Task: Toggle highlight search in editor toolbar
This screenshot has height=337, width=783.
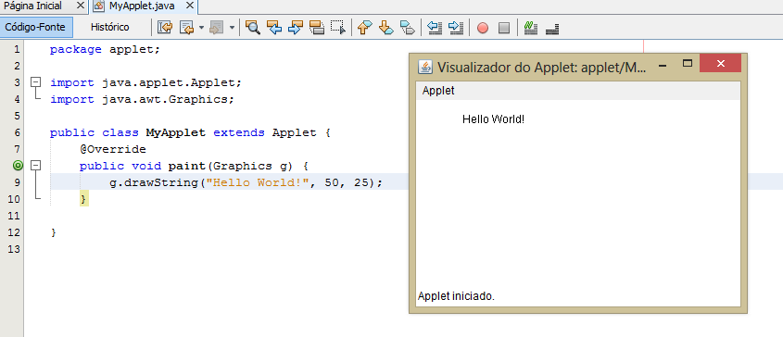Action: pyautogui.click(x=317, y=28)
